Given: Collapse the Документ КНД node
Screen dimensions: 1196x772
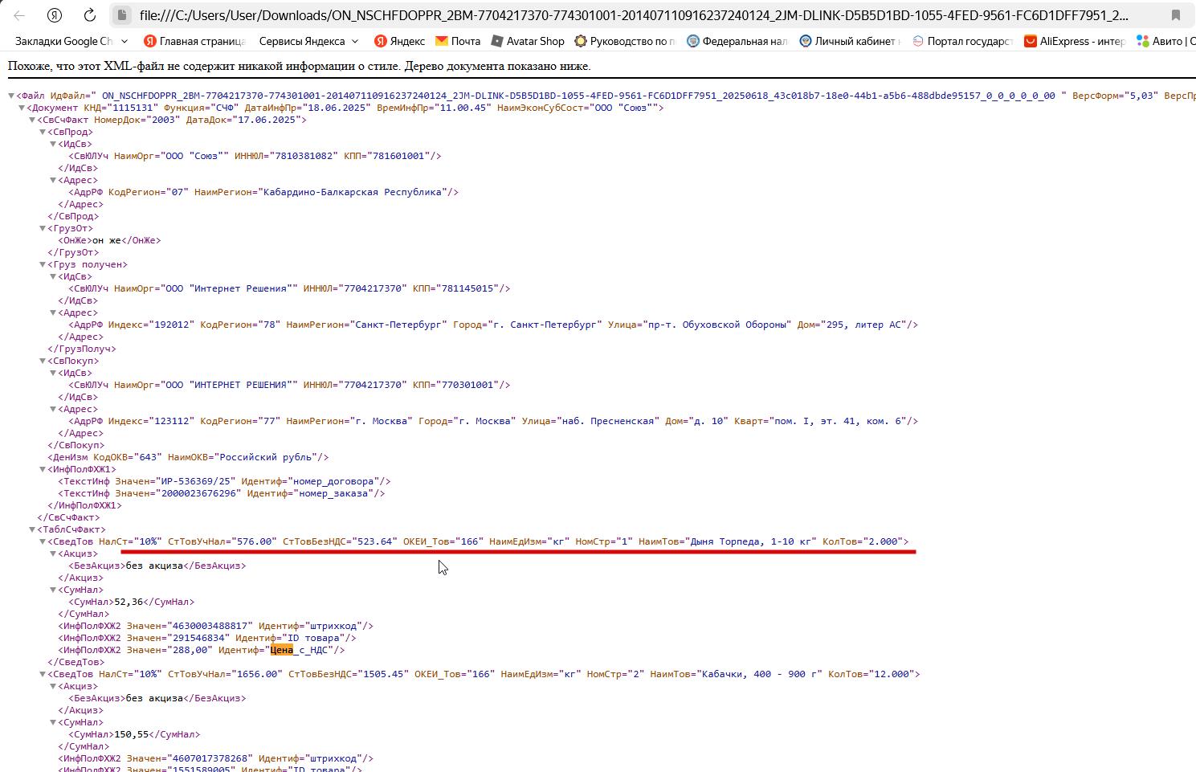Looking at the screenshot, I should pyautogui.click(x=22, y=108).
